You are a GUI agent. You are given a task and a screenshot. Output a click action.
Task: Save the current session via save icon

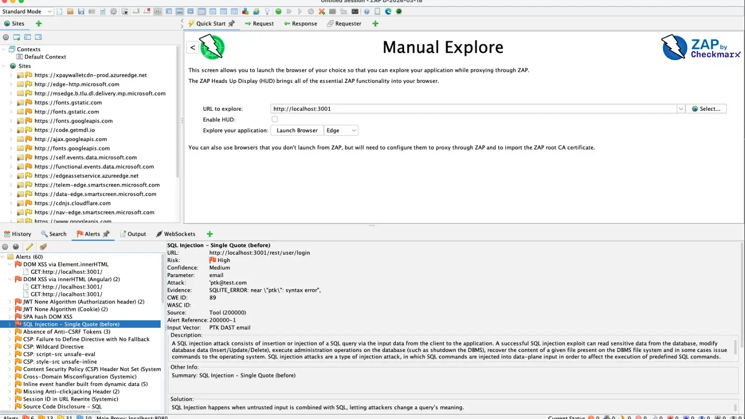tap(81, 11)
